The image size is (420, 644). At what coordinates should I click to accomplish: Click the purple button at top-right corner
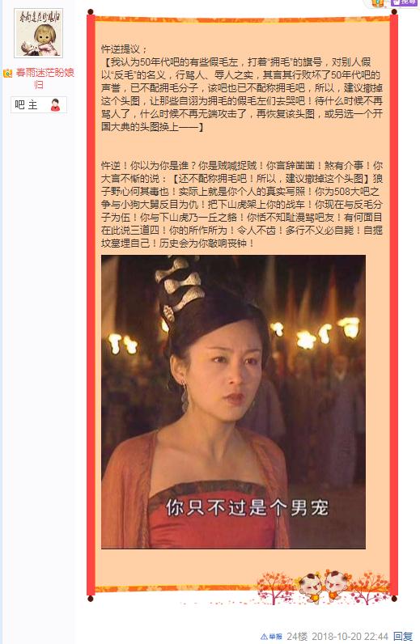click(405, 3)
